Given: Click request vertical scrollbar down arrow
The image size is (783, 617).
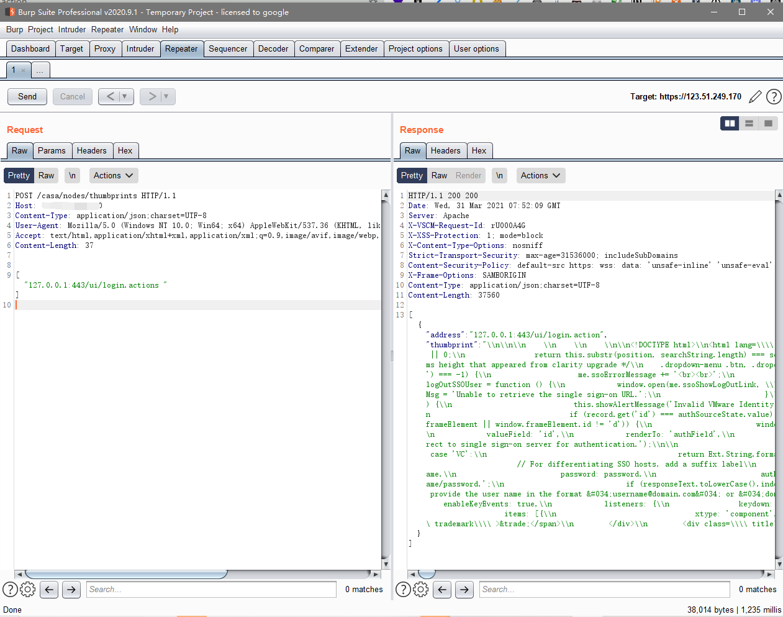Looking at the screenshot, I should point(386,564).
